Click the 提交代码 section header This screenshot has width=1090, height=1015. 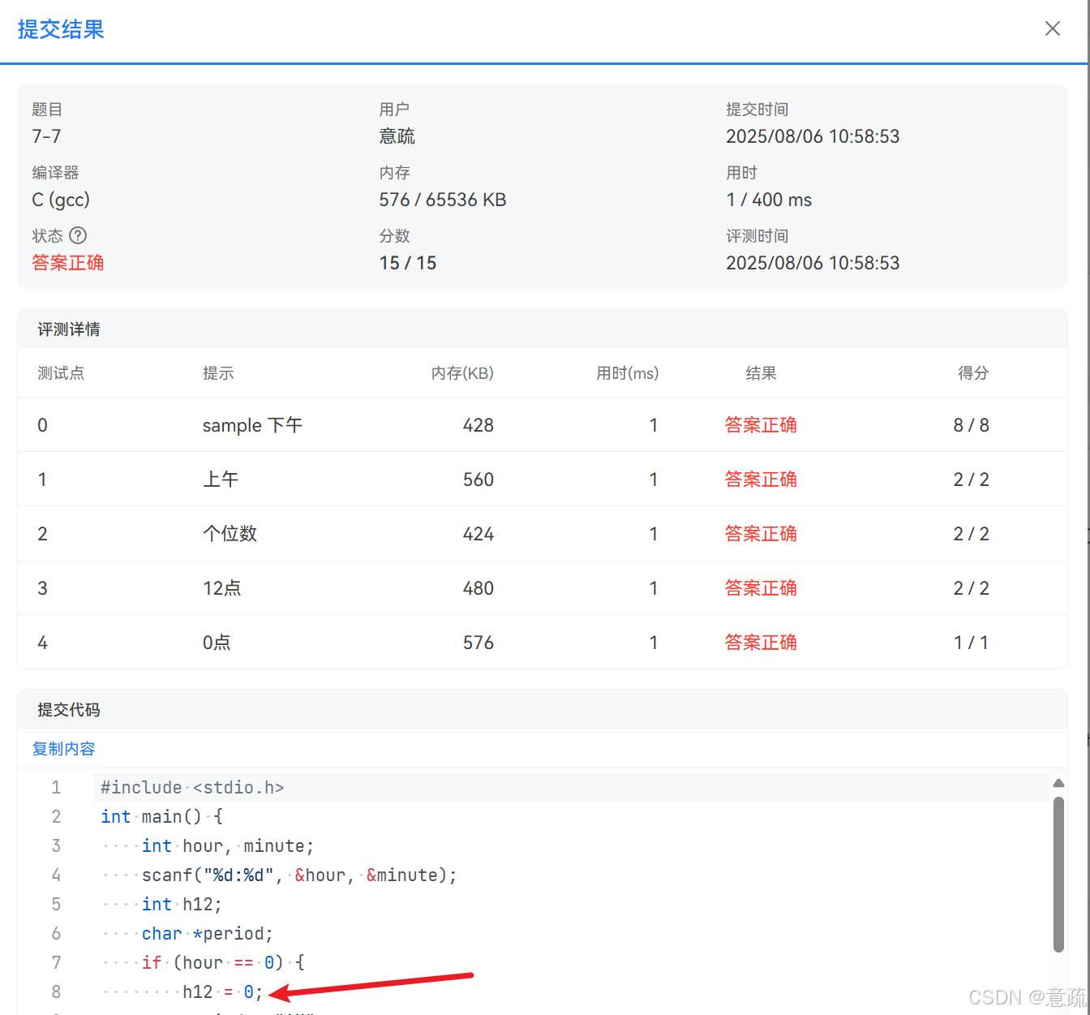pos(67,708)
